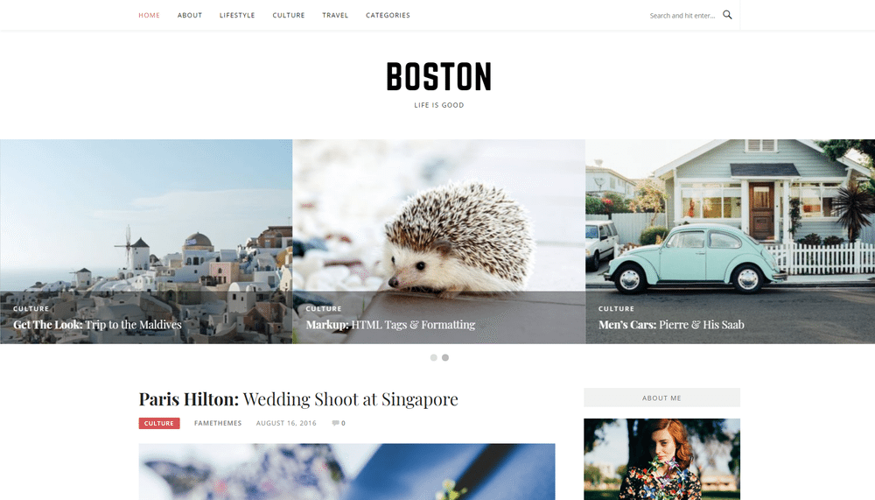Screen dimensions: 875x500
Task: Select the first slider pagination dot
Action: [434, 357]
